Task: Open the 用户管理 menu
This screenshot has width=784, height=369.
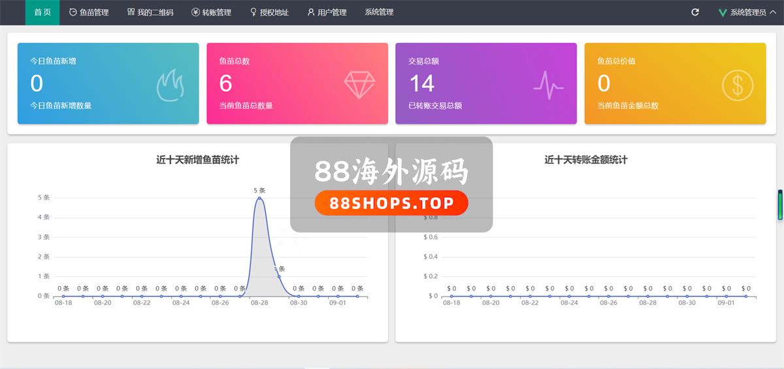Action: (327, 12)
